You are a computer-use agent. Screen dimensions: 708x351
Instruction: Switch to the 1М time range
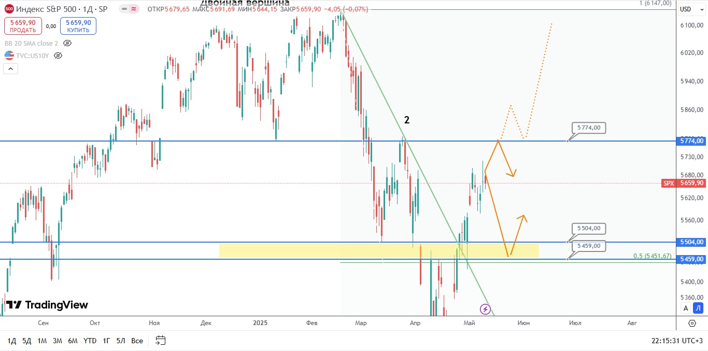[x=42, y=341]
